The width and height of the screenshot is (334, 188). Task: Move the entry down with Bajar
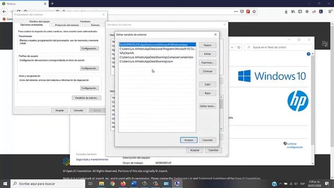point(208,93)
